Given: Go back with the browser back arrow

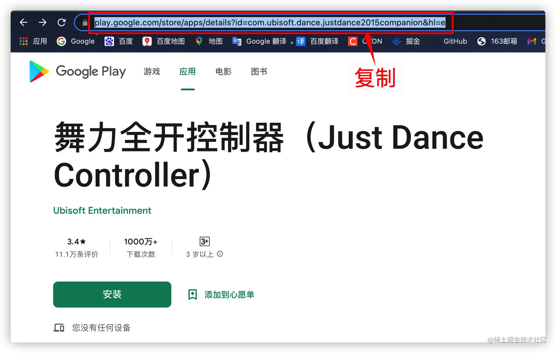Looking at the screenshot, I should click(24, 22).
